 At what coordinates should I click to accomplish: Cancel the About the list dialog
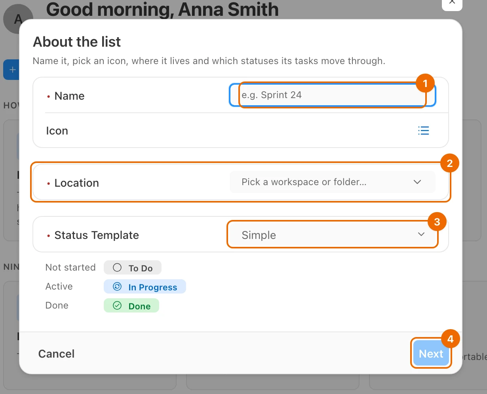56,354
